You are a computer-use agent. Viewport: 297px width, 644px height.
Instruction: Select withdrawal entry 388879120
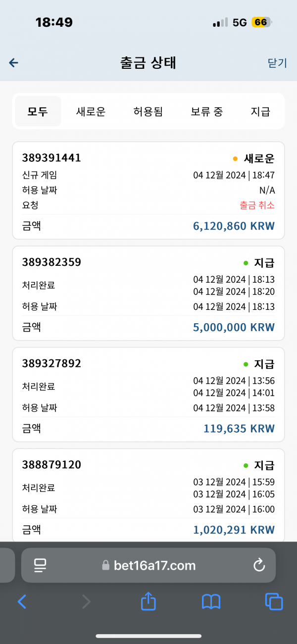click(148, 495)
